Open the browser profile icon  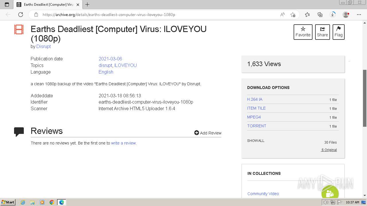click(346, 15)
